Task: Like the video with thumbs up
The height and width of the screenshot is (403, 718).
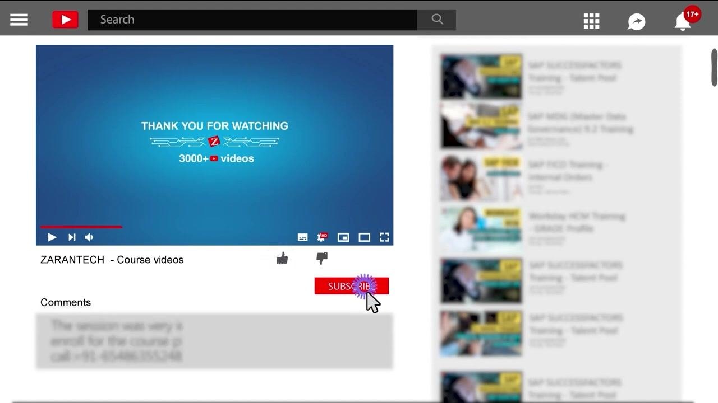Action: click(x=282, y=258)
